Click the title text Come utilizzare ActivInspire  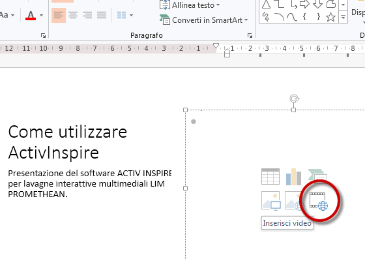[68, 142]
